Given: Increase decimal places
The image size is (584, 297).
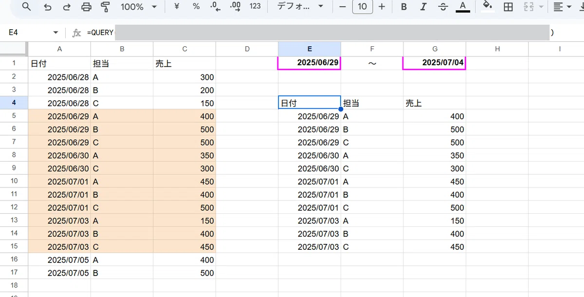Looking at the screenshot, I should [x=235, y=7].
